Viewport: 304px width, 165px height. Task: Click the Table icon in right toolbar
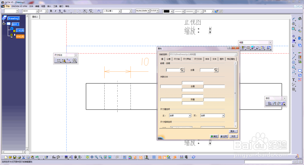[294, 89]
